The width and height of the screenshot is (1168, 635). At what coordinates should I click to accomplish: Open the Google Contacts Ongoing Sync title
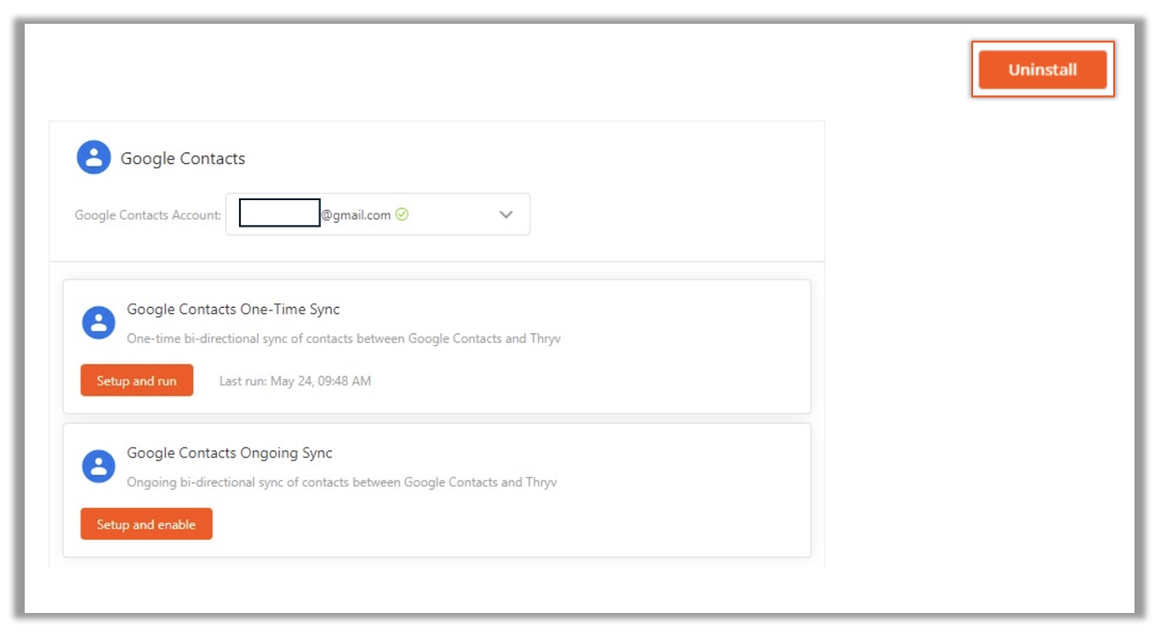pyautogui.click(x=229, y=453)
